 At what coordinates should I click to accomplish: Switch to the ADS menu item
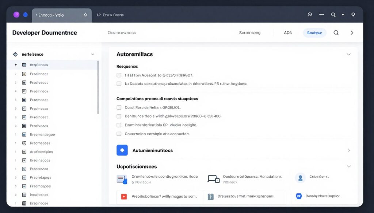pos(288,32)
